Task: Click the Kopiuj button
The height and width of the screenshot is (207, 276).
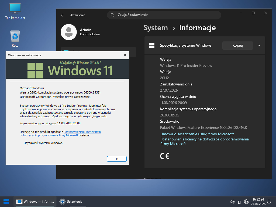Action: (x=238, y=45)
